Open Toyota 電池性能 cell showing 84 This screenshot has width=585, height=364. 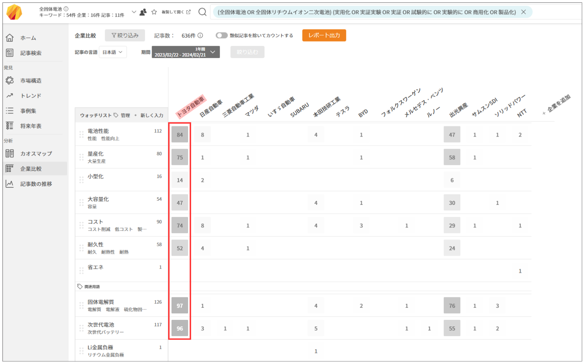pyautogui.click(x=180, y=135)
